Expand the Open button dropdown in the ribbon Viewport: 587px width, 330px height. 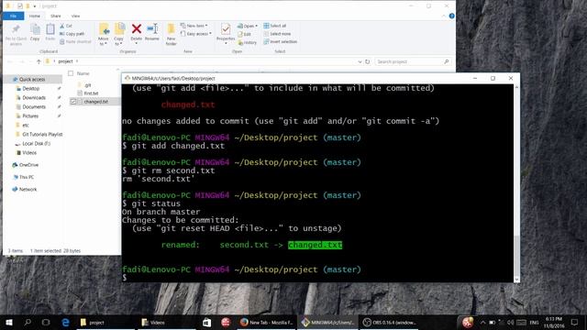click(257, 26)
